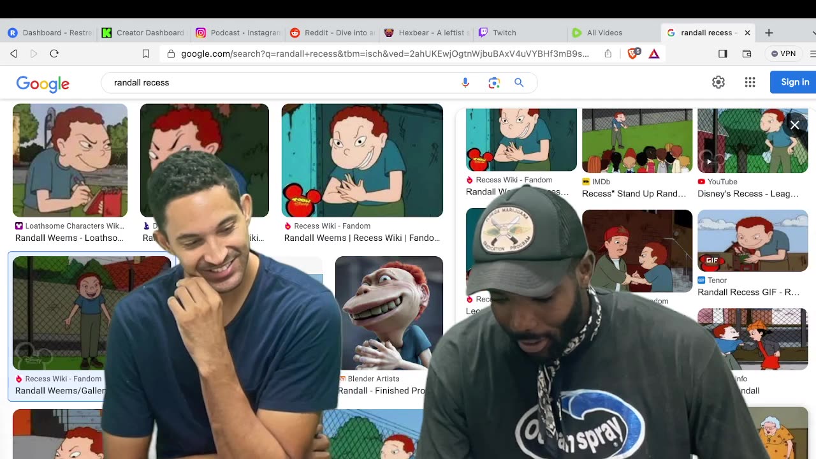Open 'Randall Weems/Galler...' result link
Image resolution: width=816 pixels, height=459 pixels.
(60, 391)
